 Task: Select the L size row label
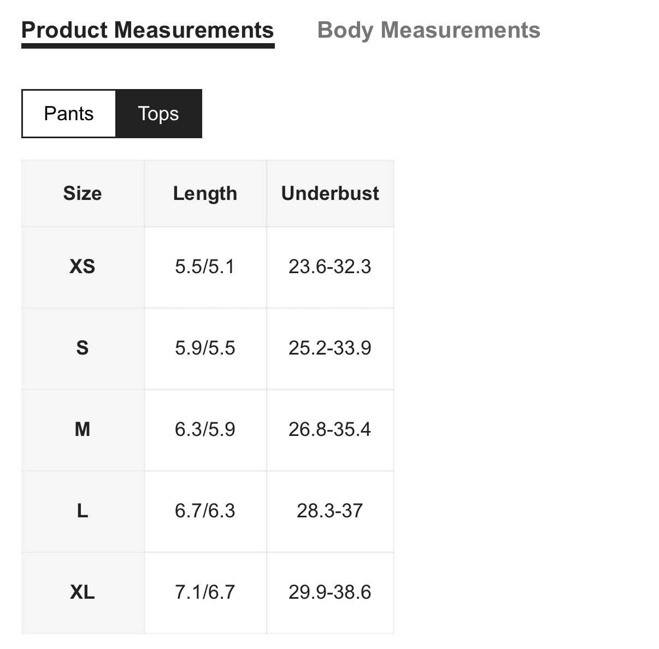tap(83, 511)
